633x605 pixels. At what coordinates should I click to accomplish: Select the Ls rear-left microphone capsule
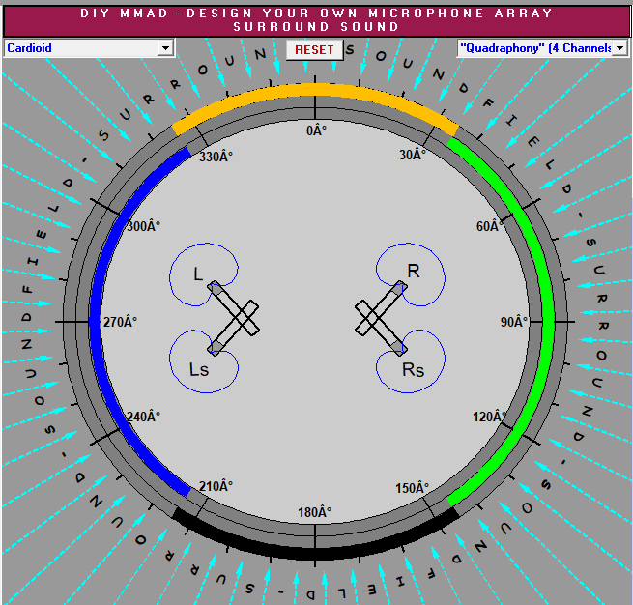point(214,348)
